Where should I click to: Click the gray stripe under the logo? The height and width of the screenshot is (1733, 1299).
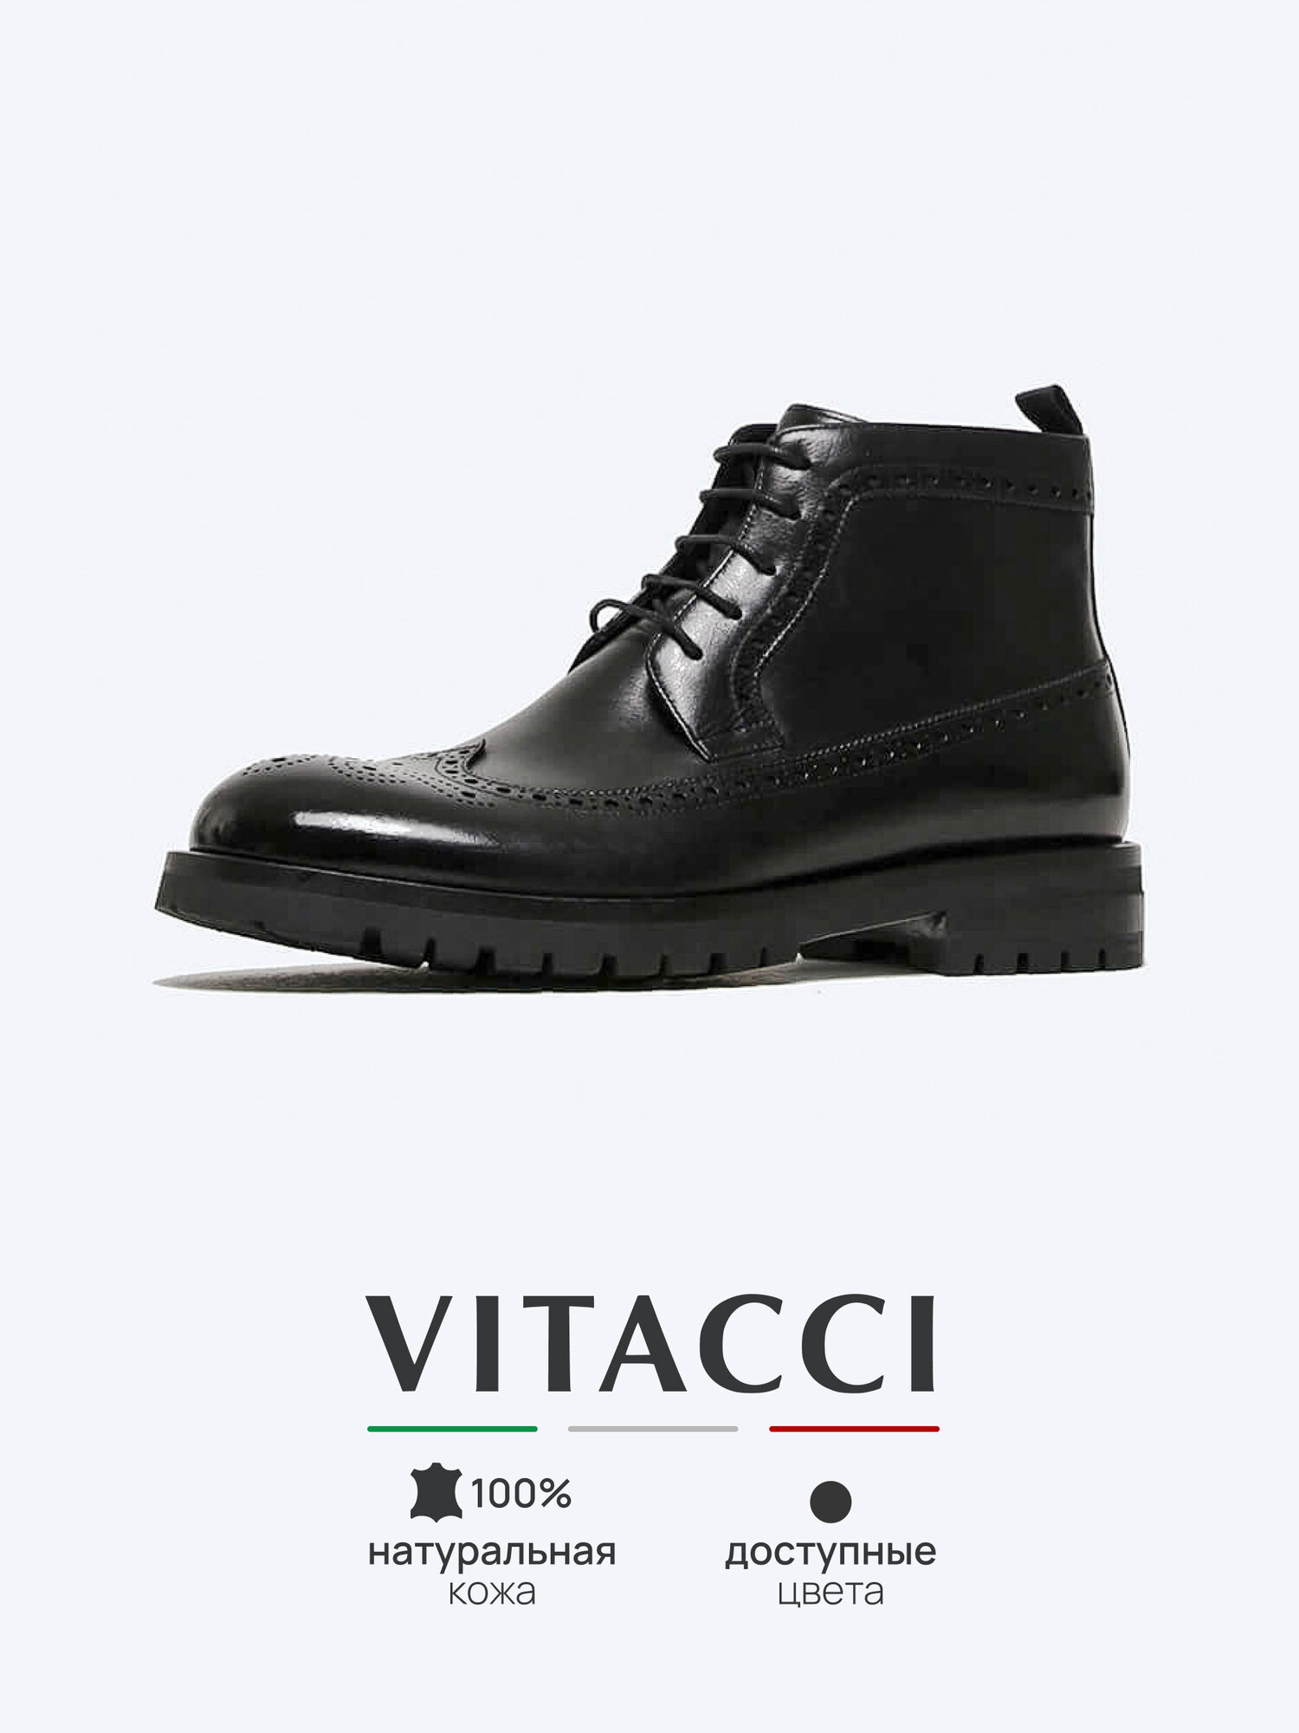(653, 1429)
